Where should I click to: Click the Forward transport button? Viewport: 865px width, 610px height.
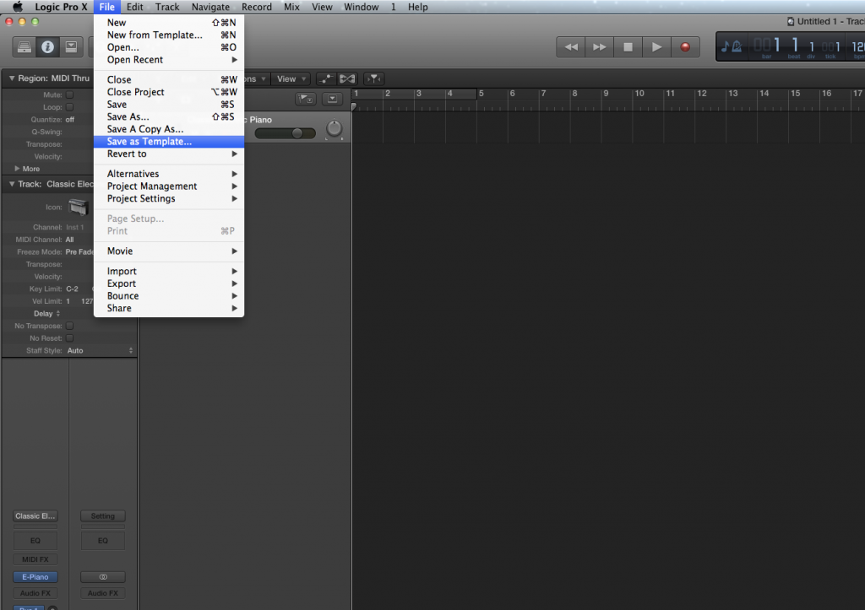pos(600,47)
